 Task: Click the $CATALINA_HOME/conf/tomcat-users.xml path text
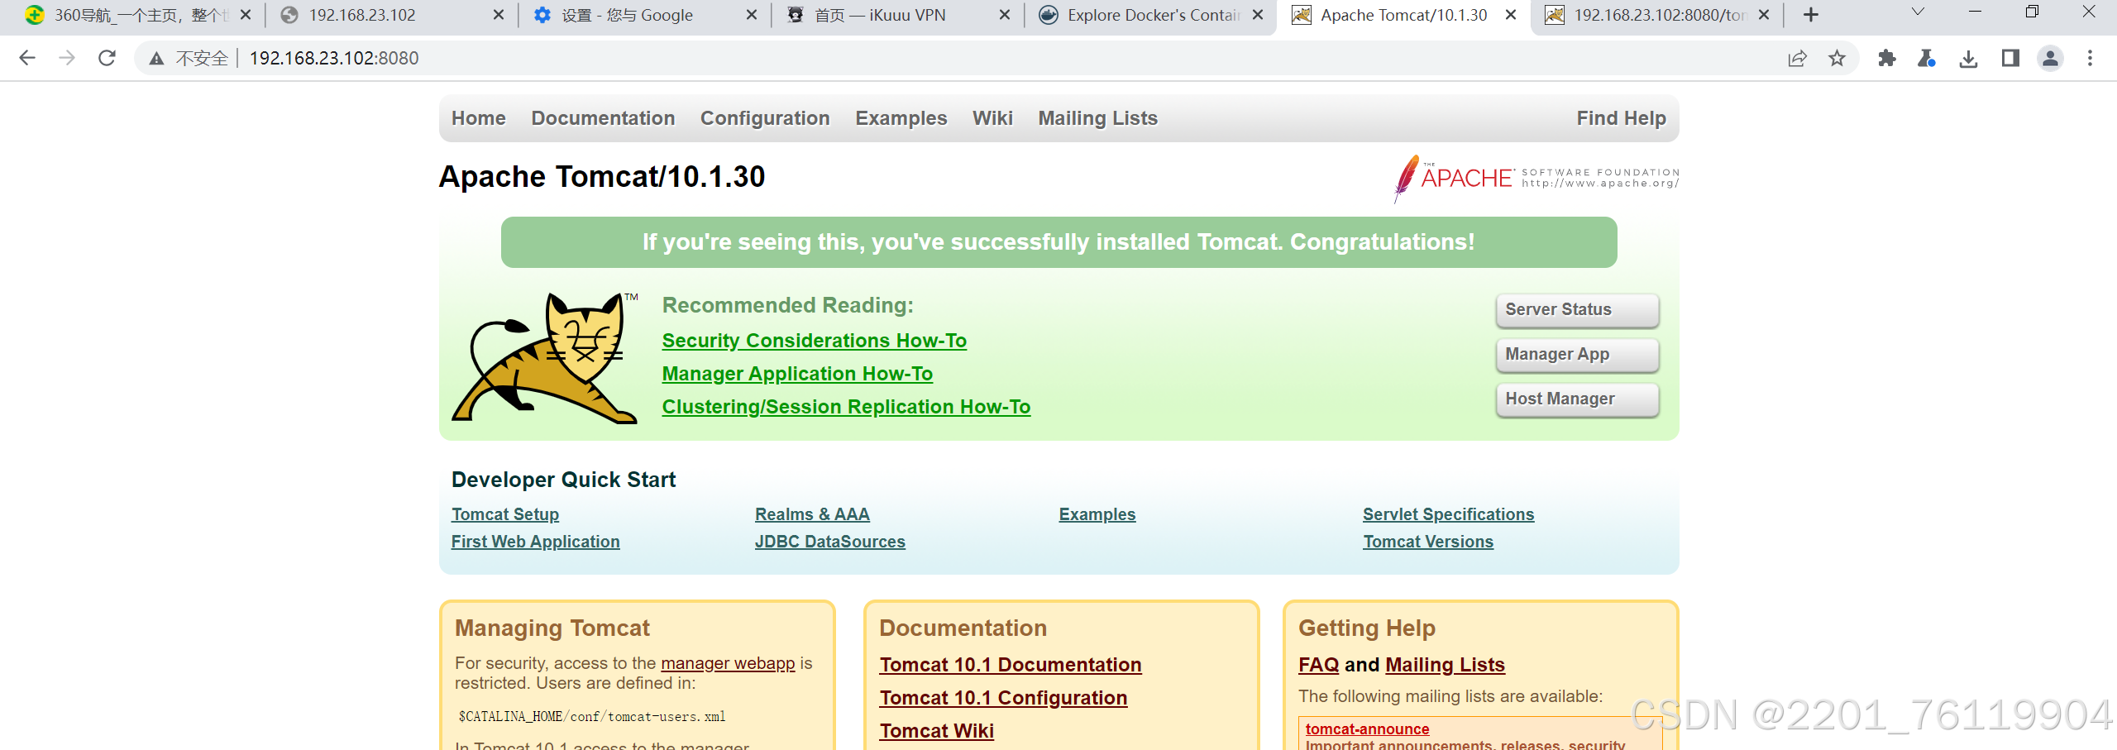click(592, 717)
